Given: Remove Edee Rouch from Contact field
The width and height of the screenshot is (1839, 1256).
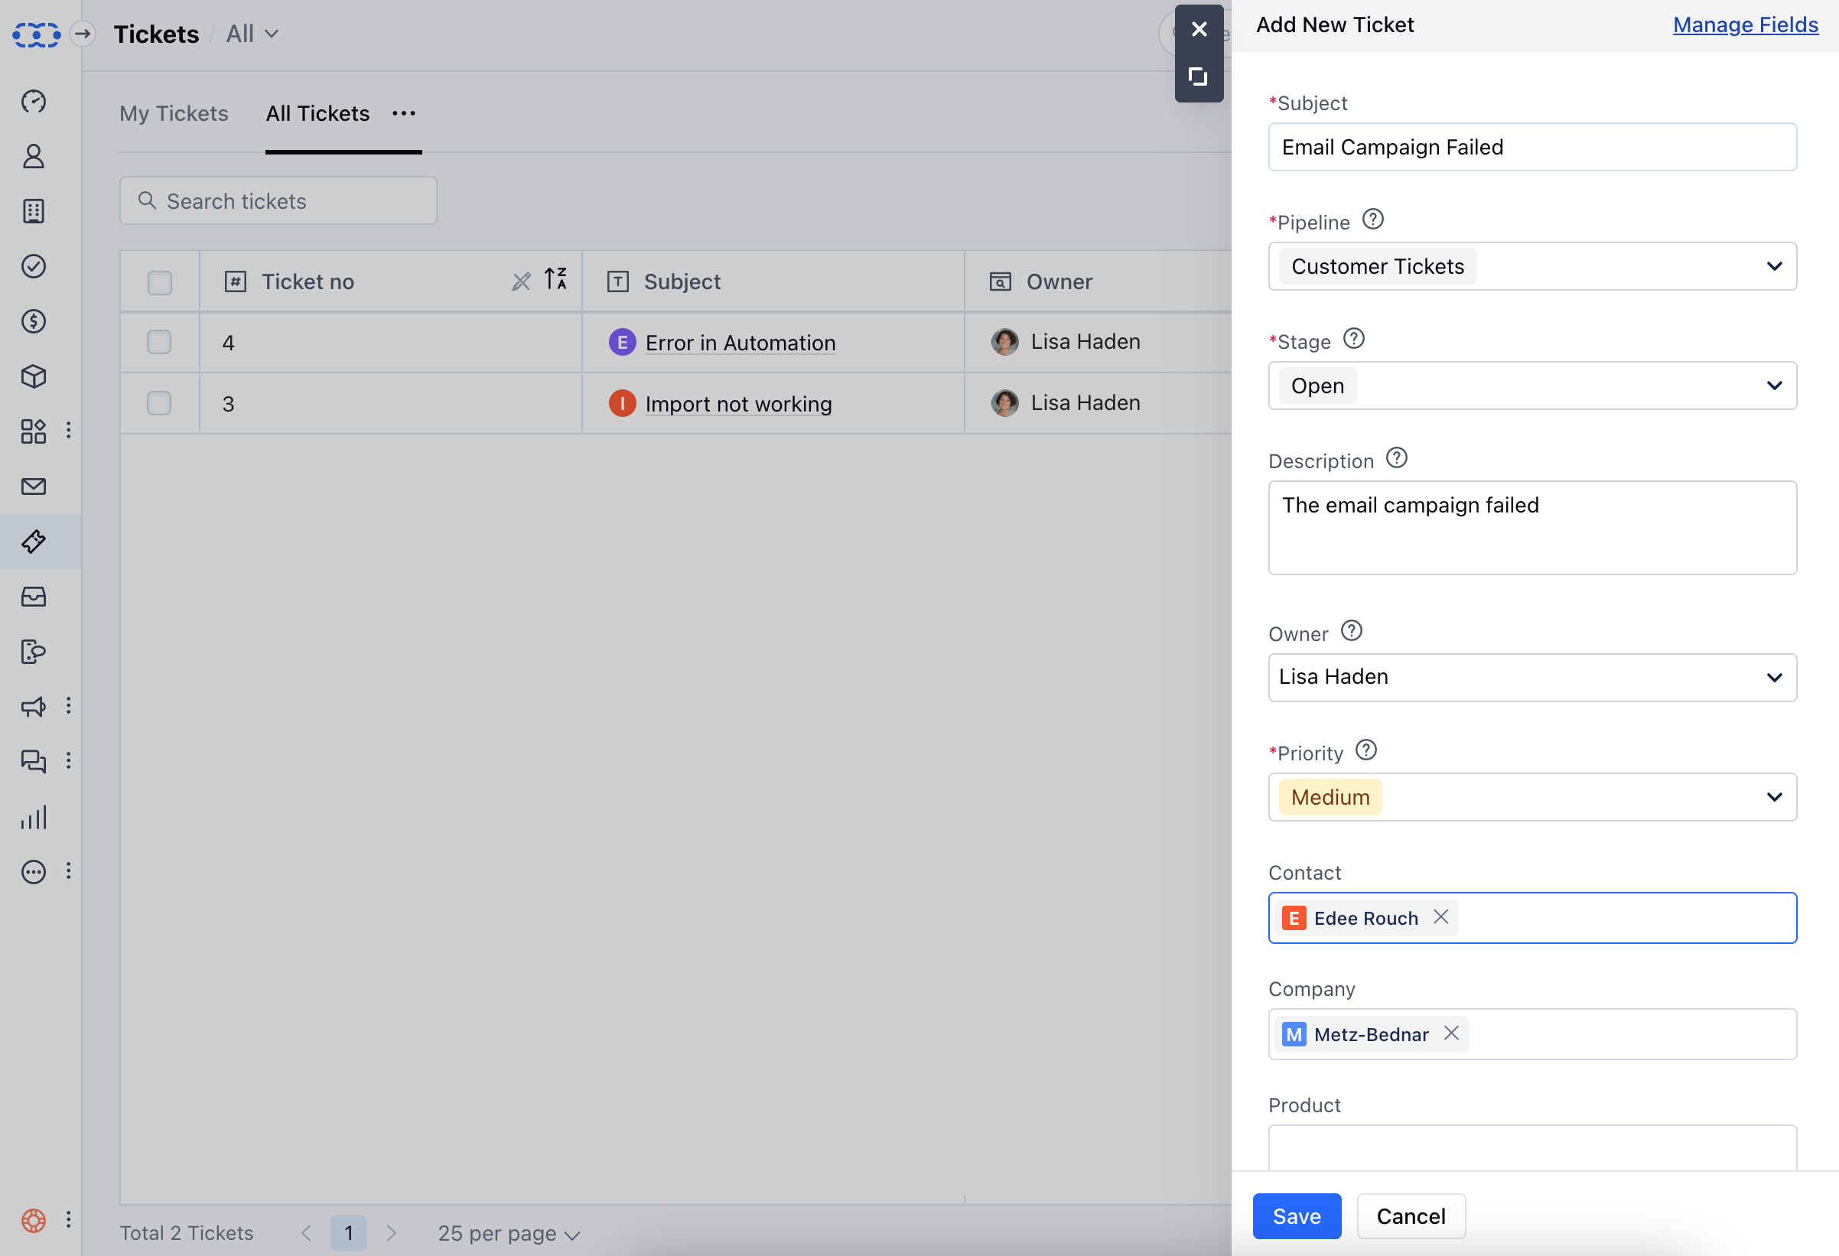Looking at the screenshot, I should (1441, 917).
